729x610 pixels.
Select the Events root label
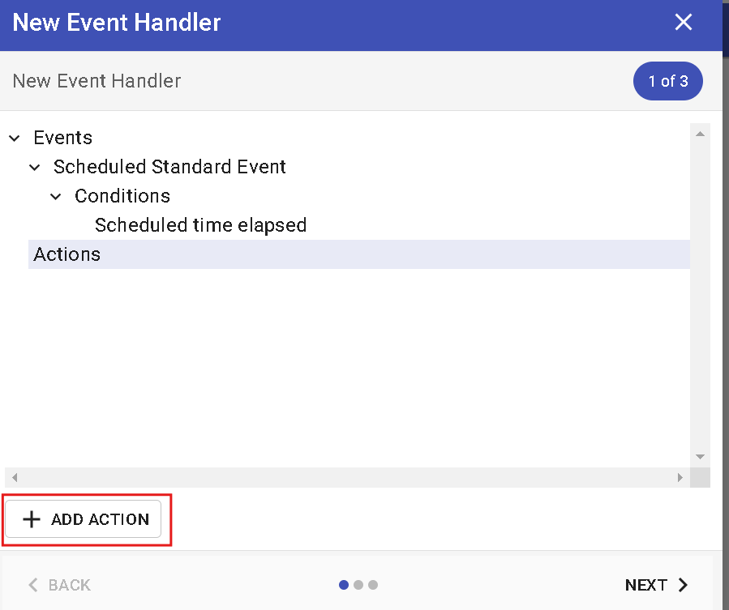(63, 138)
